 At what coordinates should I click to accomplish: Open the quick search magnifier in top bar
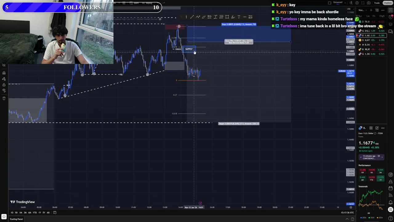351,3
